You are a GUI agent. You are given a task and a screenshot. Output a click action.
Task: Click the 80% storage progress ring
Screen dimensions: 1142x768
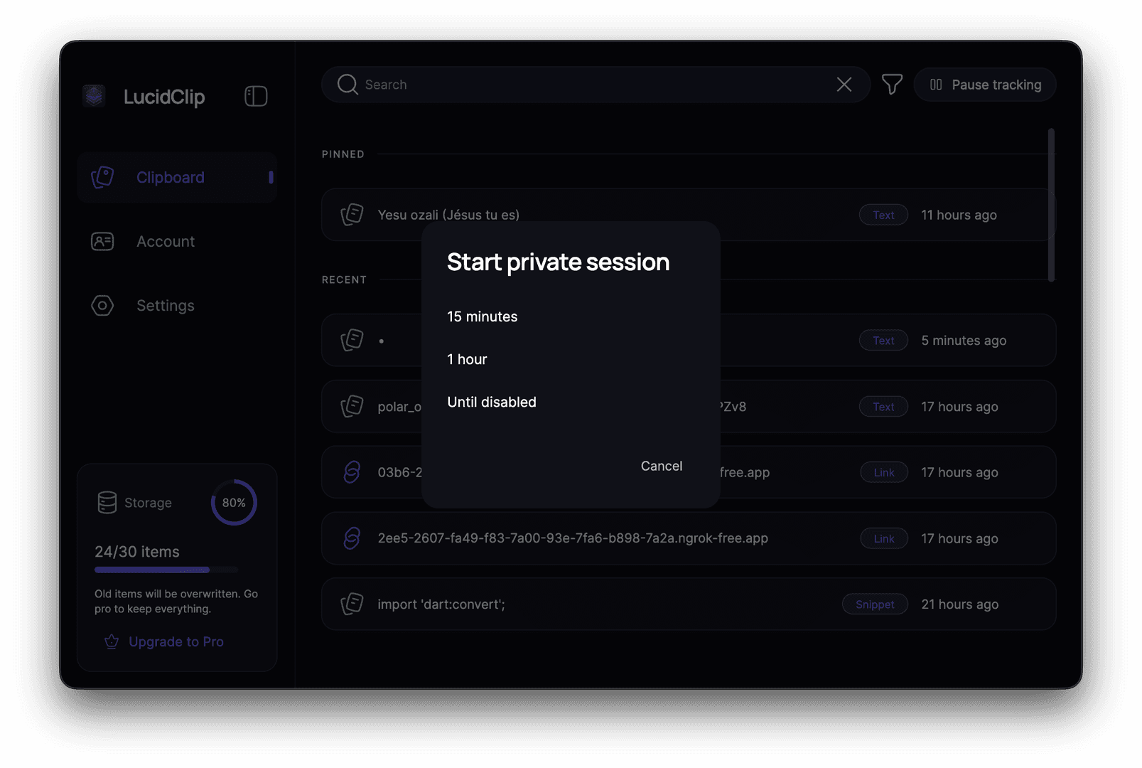pyautogui.click(x=233, y=502)
